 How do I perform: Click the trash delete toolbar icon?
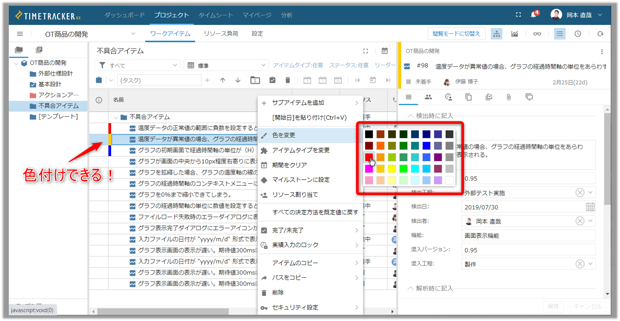pyautogui.click(x=287, y=80)
